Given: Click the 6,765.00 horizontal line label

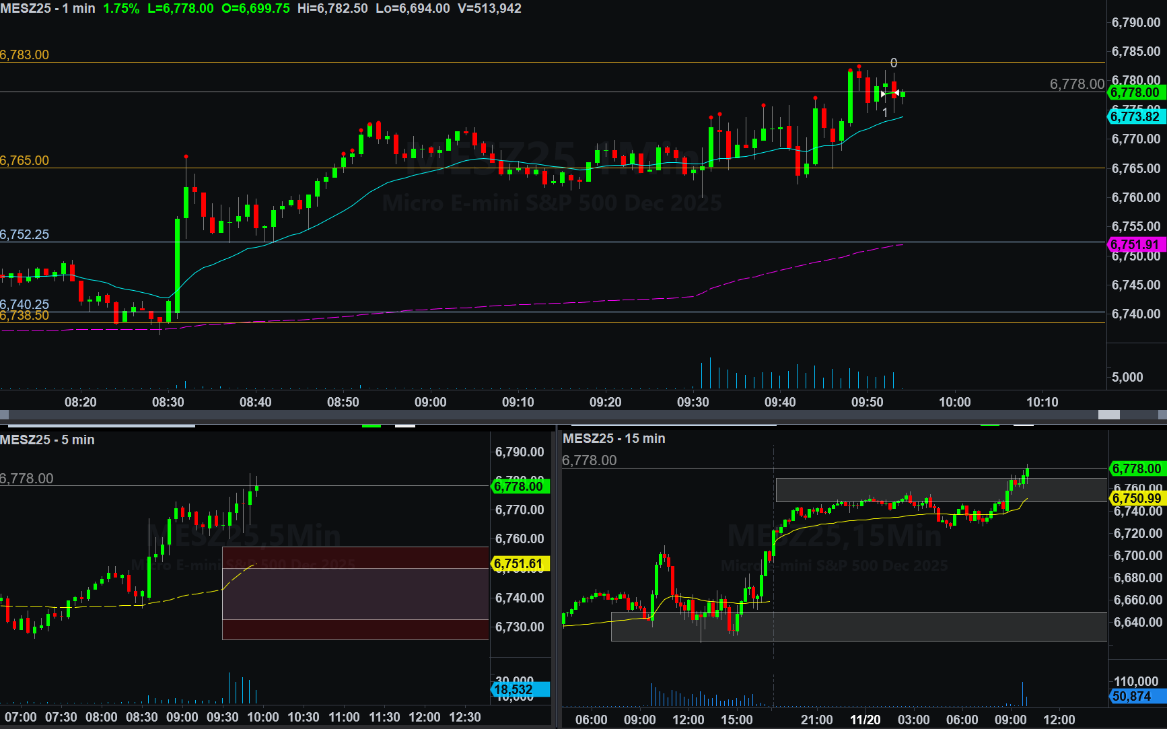Looking at the screenshot, I should pyautogui.click(x=25, y=160).
